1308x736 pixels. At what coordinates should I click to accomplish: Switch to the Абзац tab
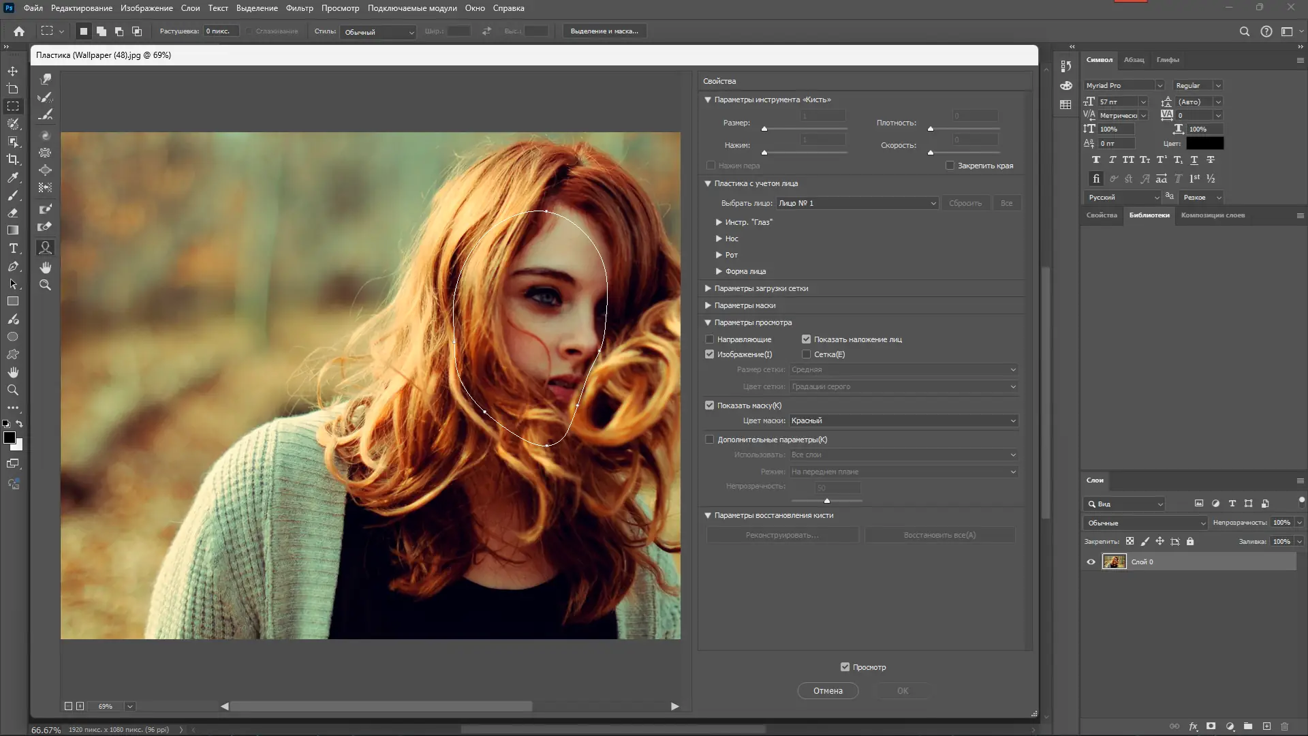[1134, 60]
